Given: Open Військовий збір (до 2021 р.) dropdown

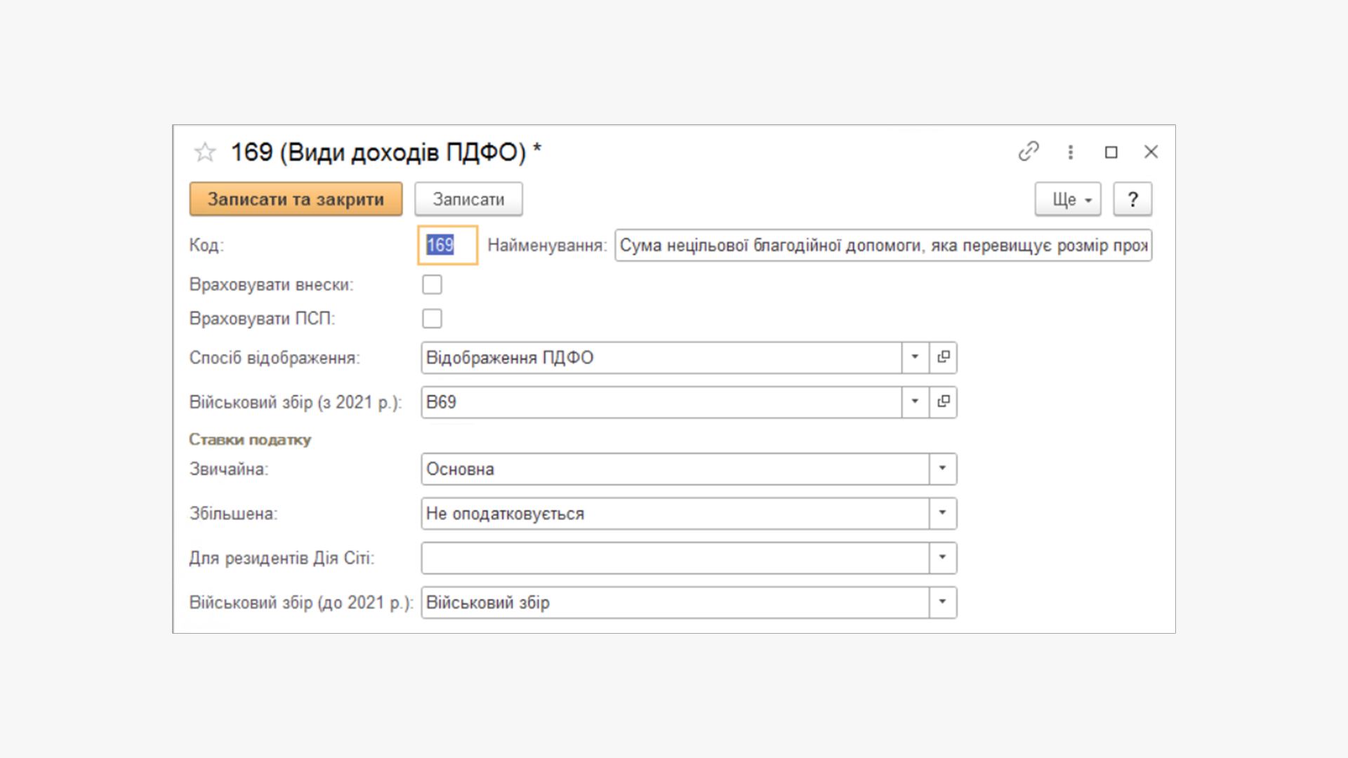Looking at the screenshot, I should coord(943,601).
